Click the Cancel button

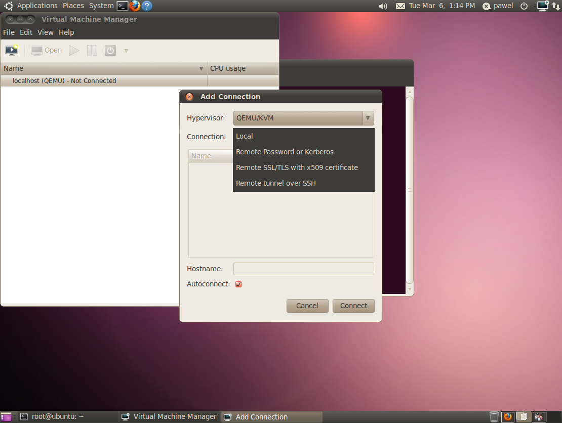coord(307,306)
